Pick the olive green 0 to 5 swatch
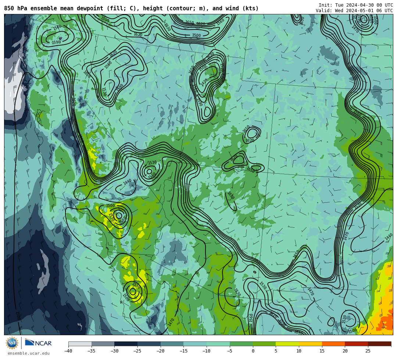Viewport: 397px width, 358px height. coord(264,344)
